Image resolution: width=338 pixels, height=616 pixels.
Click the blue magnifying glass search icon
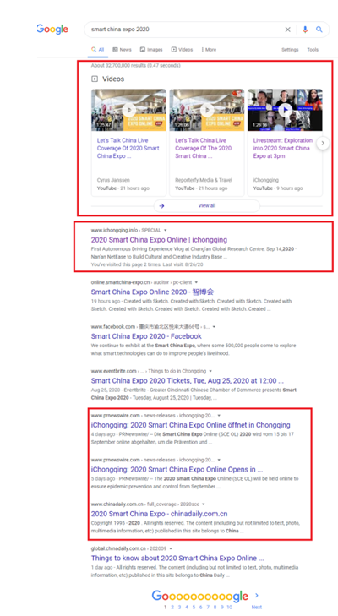(319, 30)
